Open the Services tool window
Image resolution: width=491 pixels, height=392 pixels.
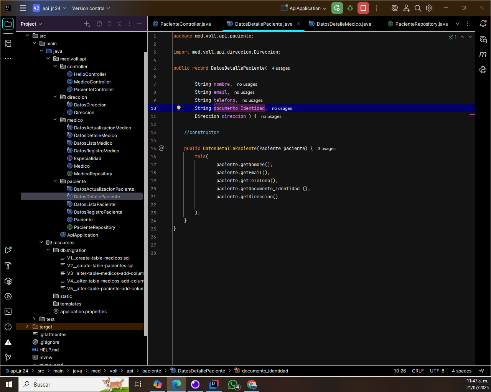tap(8, 296)
